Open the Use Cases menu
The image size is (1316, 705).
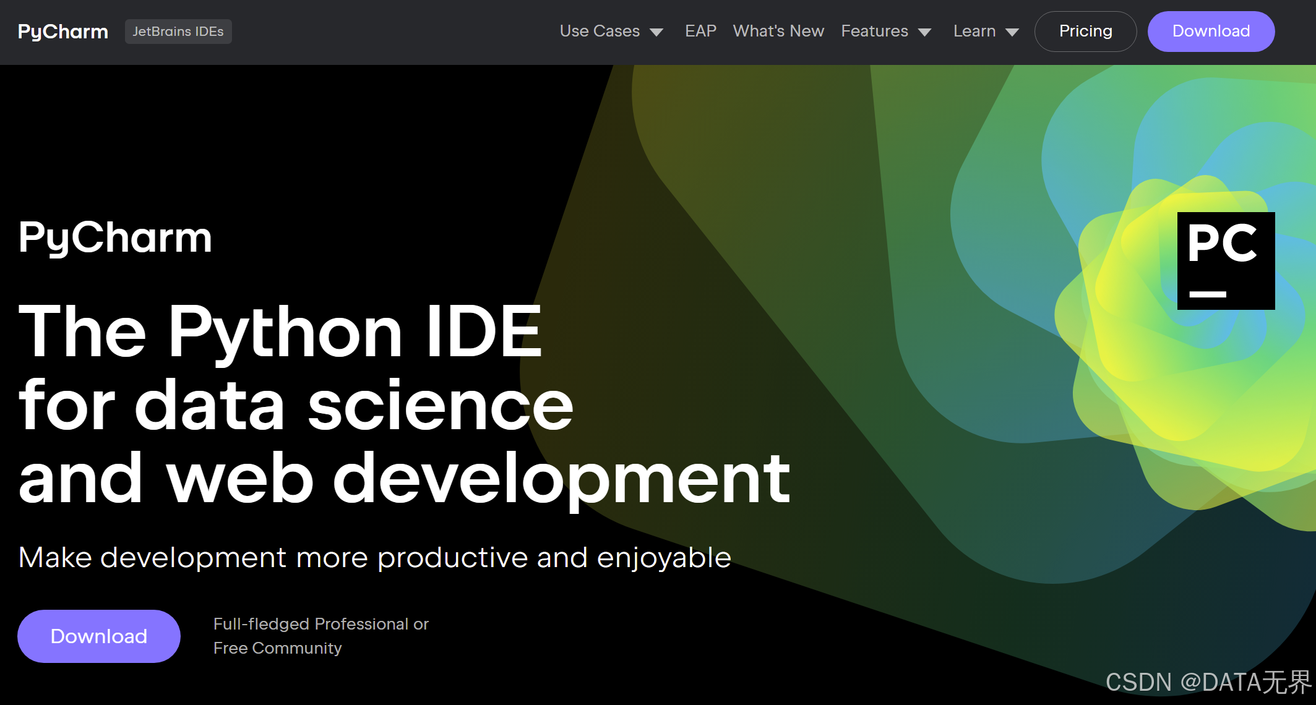point(600,31)
